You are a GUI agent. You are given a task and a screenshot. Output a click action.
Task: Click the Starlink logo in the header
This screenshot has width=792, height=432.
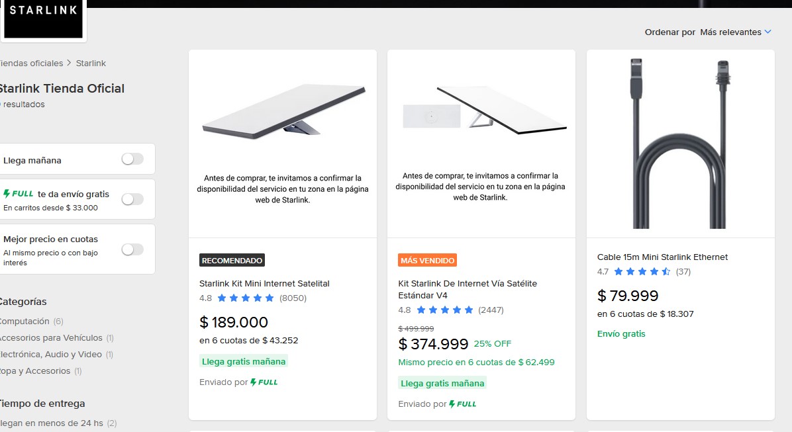tap(44, 20)
